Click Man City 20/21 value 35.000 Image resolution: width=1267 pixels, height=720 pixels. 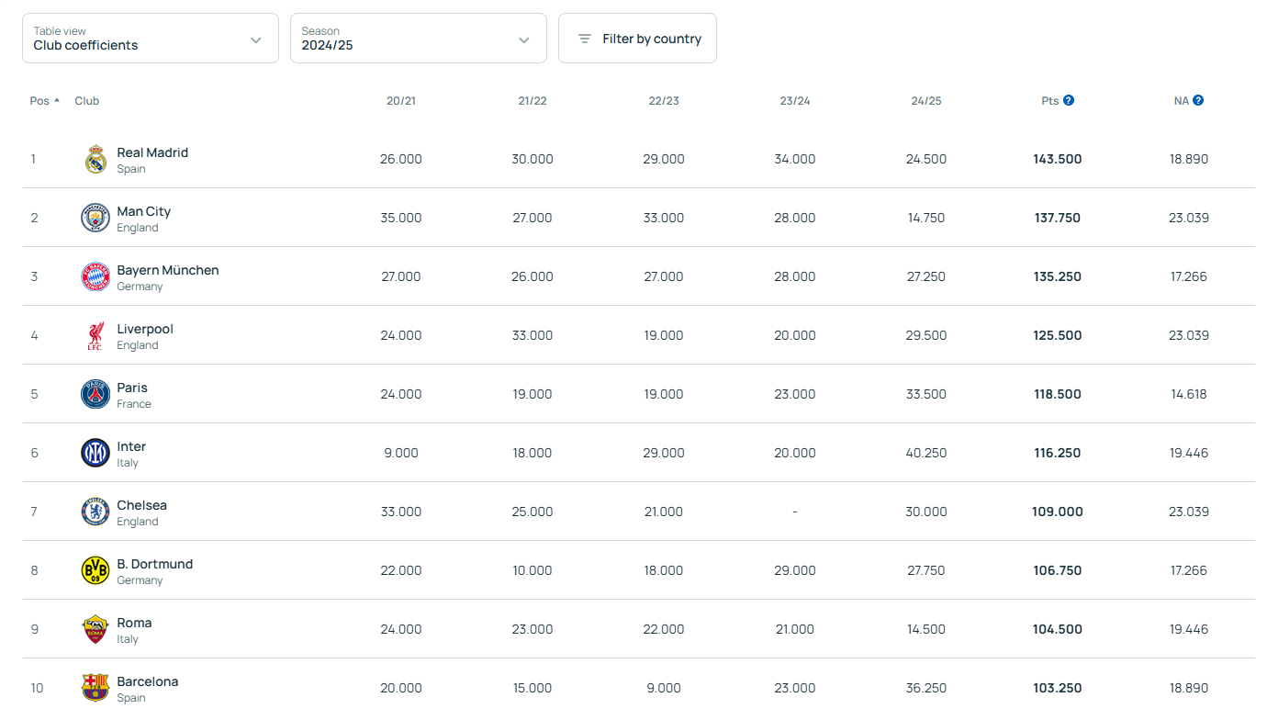401,218
